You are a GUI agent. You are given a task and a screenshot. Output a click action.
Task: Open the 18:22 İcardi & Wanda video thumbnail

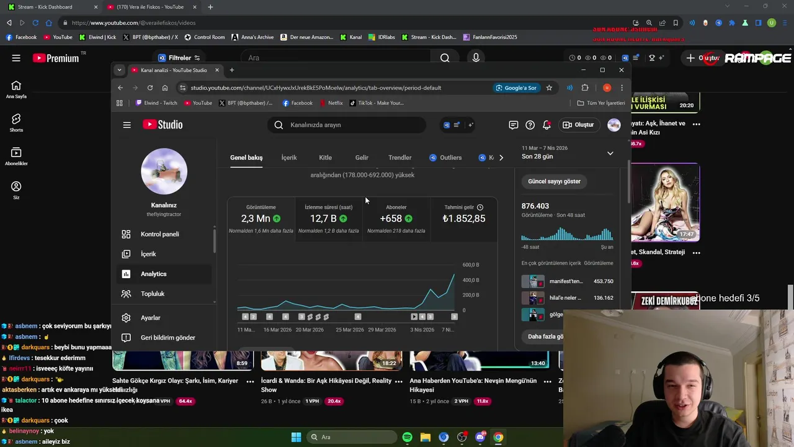(x=331, y=361)
